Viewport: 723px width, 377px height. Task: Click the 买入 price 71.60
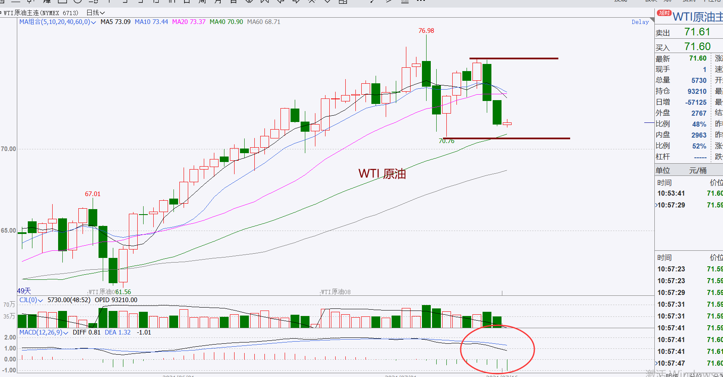tap(697, 47)
